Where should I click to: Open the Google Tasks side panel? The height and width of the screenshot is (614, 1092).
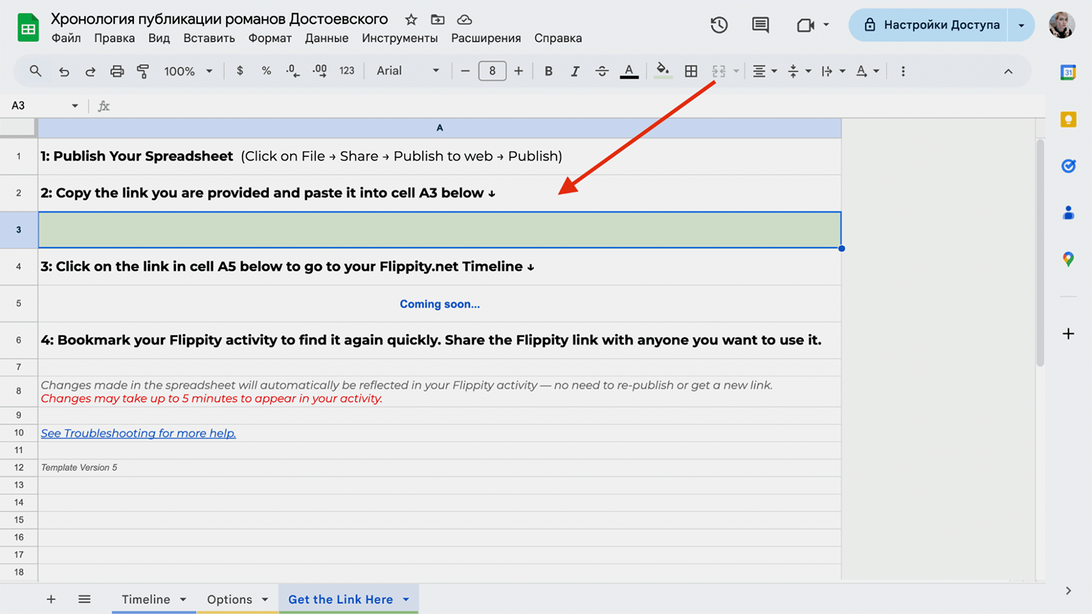(1068, 166)
